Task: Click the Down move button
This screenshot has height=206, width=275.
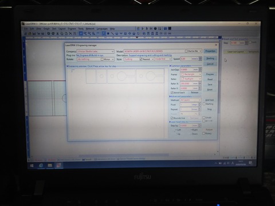Action: point(194,134)
